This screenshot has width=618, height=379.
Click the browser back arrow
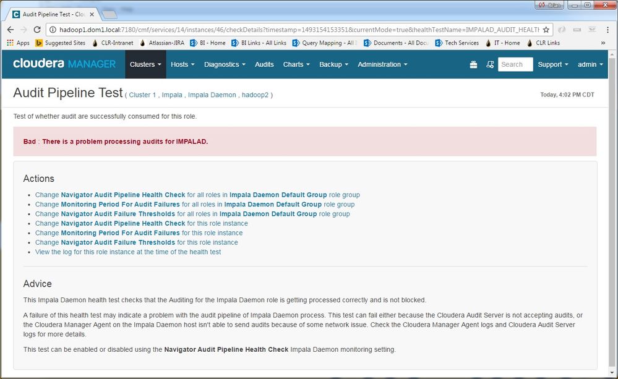[x=11, y=30]
